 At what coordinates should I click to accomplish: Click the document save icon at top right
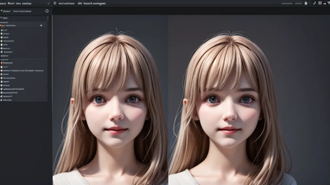306,3
